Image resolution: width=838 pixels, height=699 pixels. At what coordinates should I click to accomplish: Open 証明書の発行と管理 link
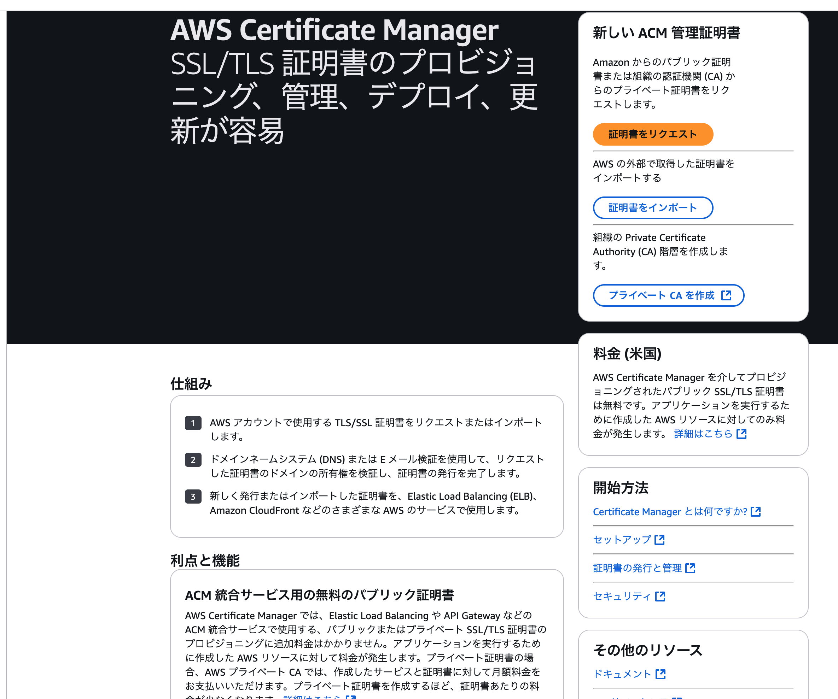637,568
